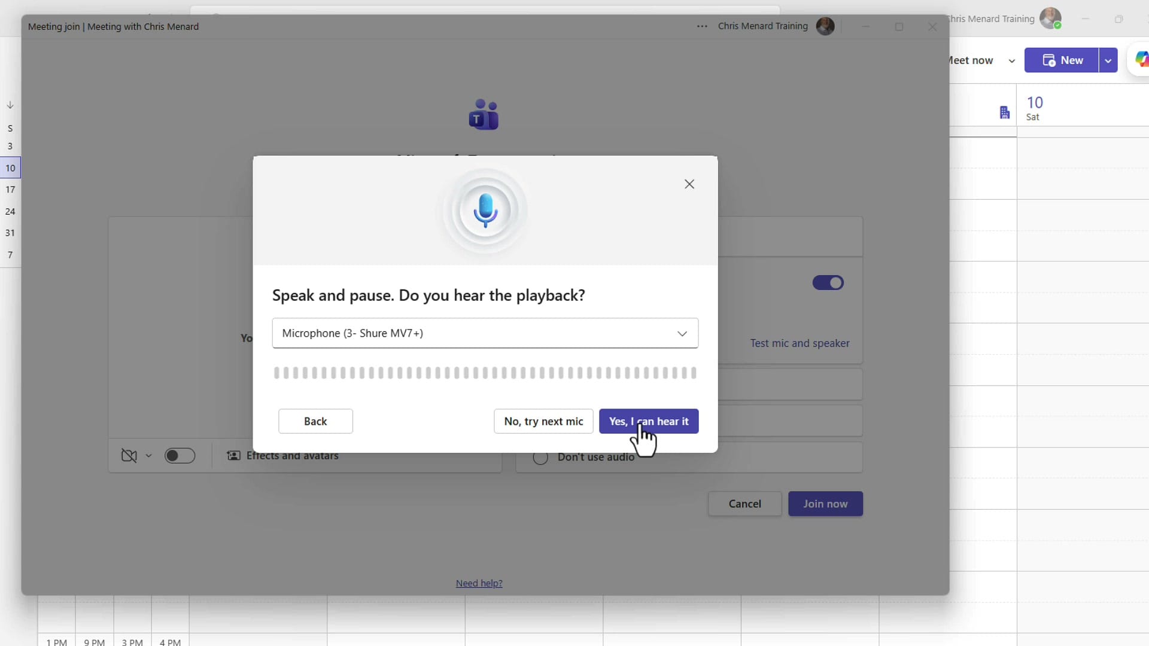Open the Copilot icon in Teams
The image size is (1149, 646).
[1141, 59]
